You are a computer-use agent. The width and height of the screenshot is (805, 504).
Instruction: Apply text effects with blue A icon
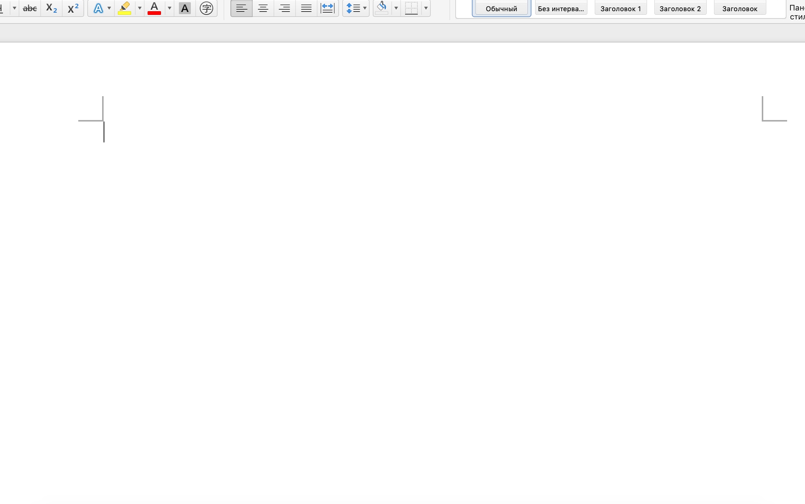click(98, 8)
